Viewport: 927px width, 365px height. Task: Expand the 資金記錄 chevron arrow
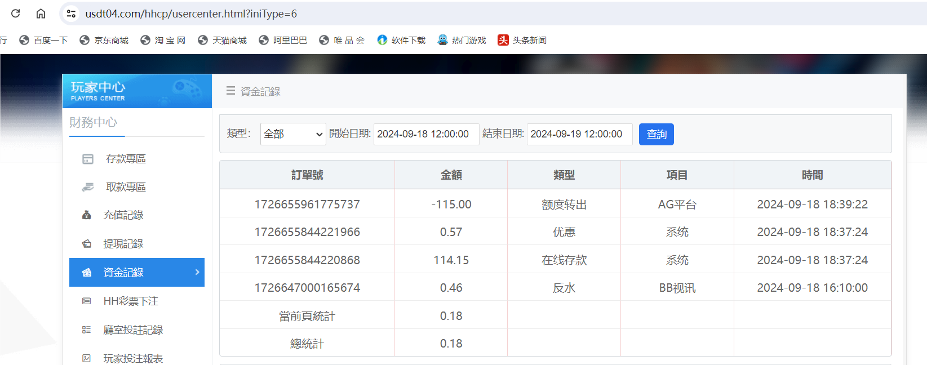(197, 272)
